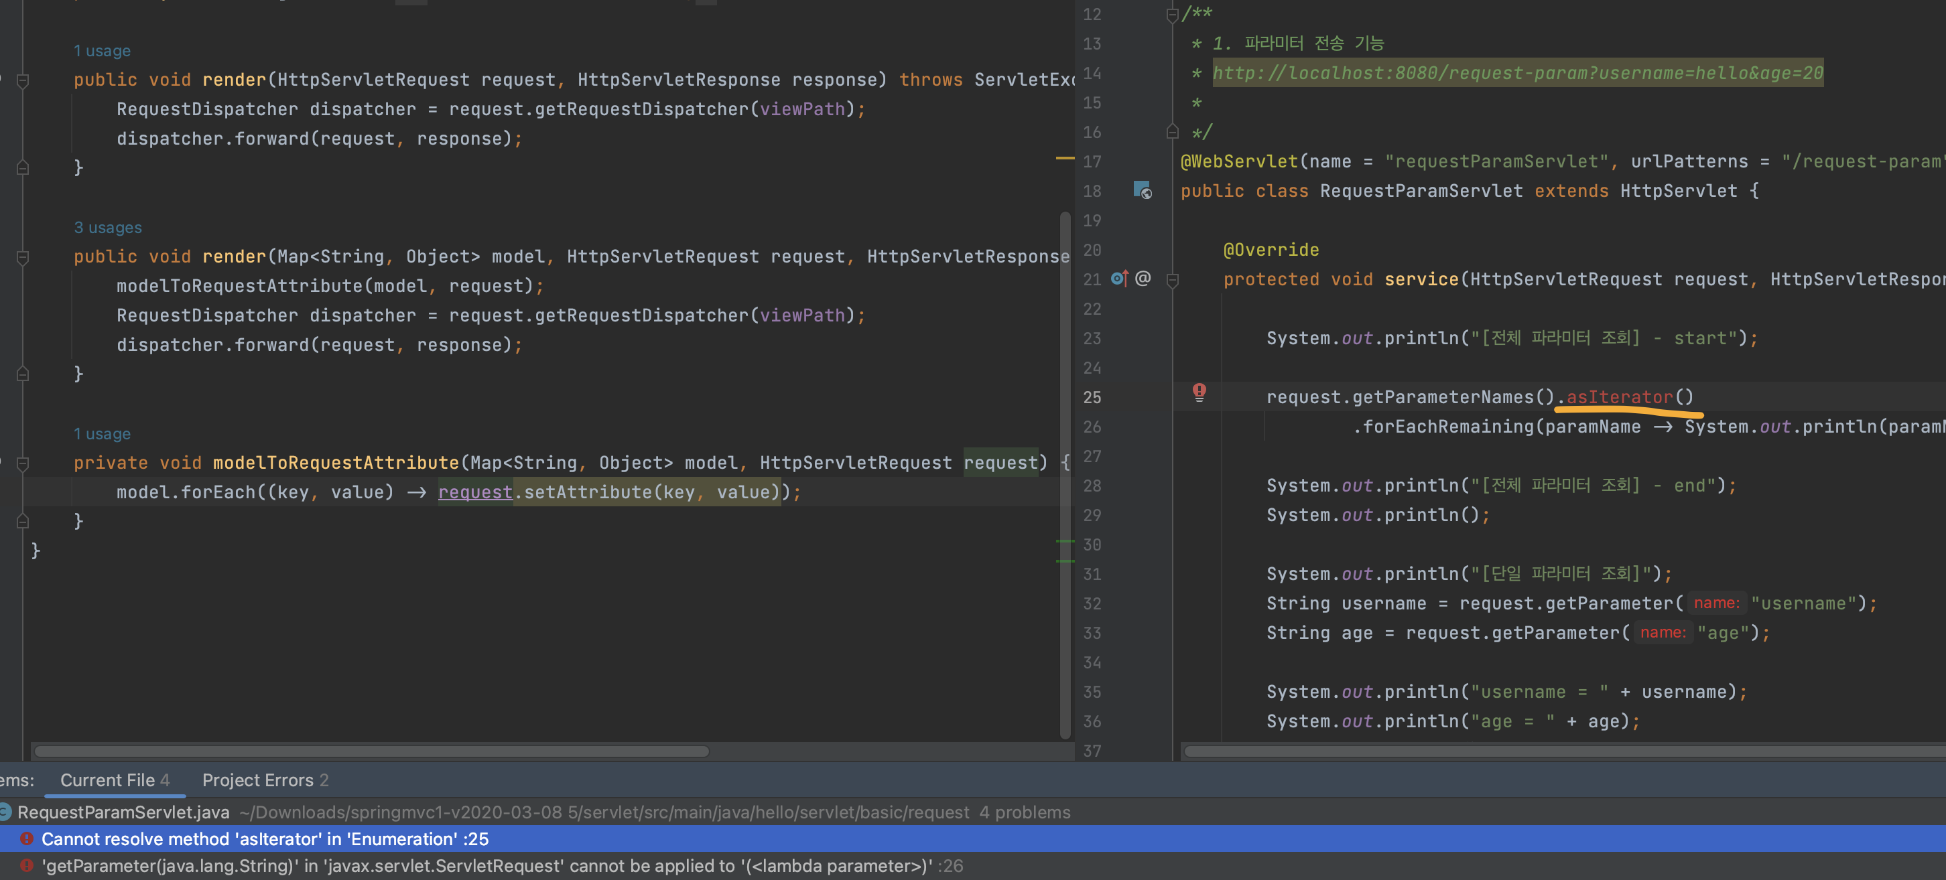
Task: Collapse the Javadoc comment starting at line 12
Action: 1173,14
